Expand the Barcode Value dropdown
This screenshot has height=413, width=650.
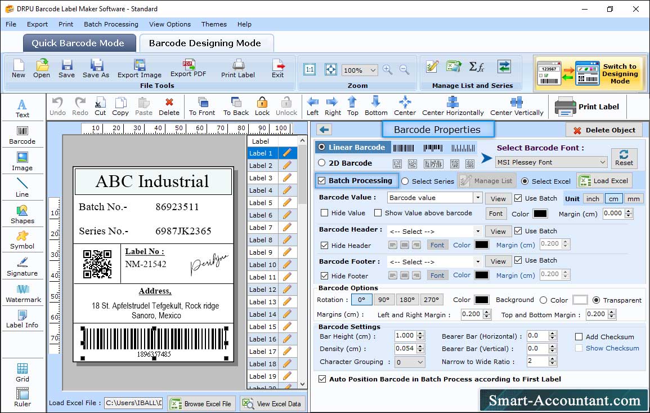(478, 198)
